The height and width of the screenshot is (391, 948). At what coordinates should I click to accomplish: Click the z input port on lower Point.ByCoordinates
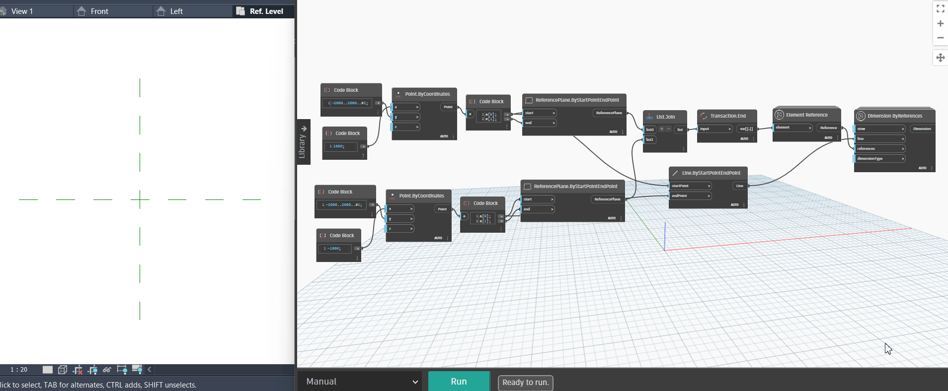[x=400, y=228]
